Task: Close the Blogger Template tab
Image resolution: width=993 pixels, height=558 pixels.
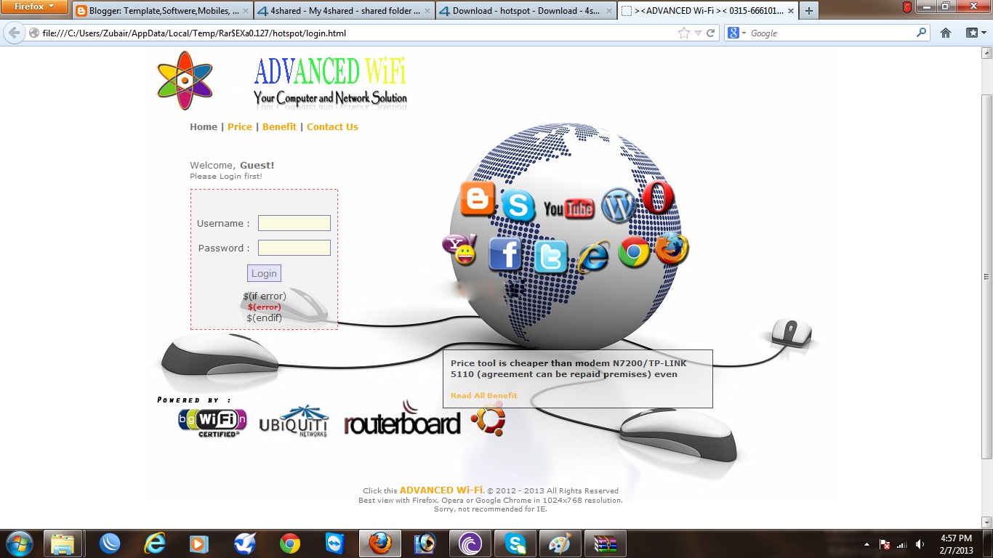Action: [x=246, y=11]
